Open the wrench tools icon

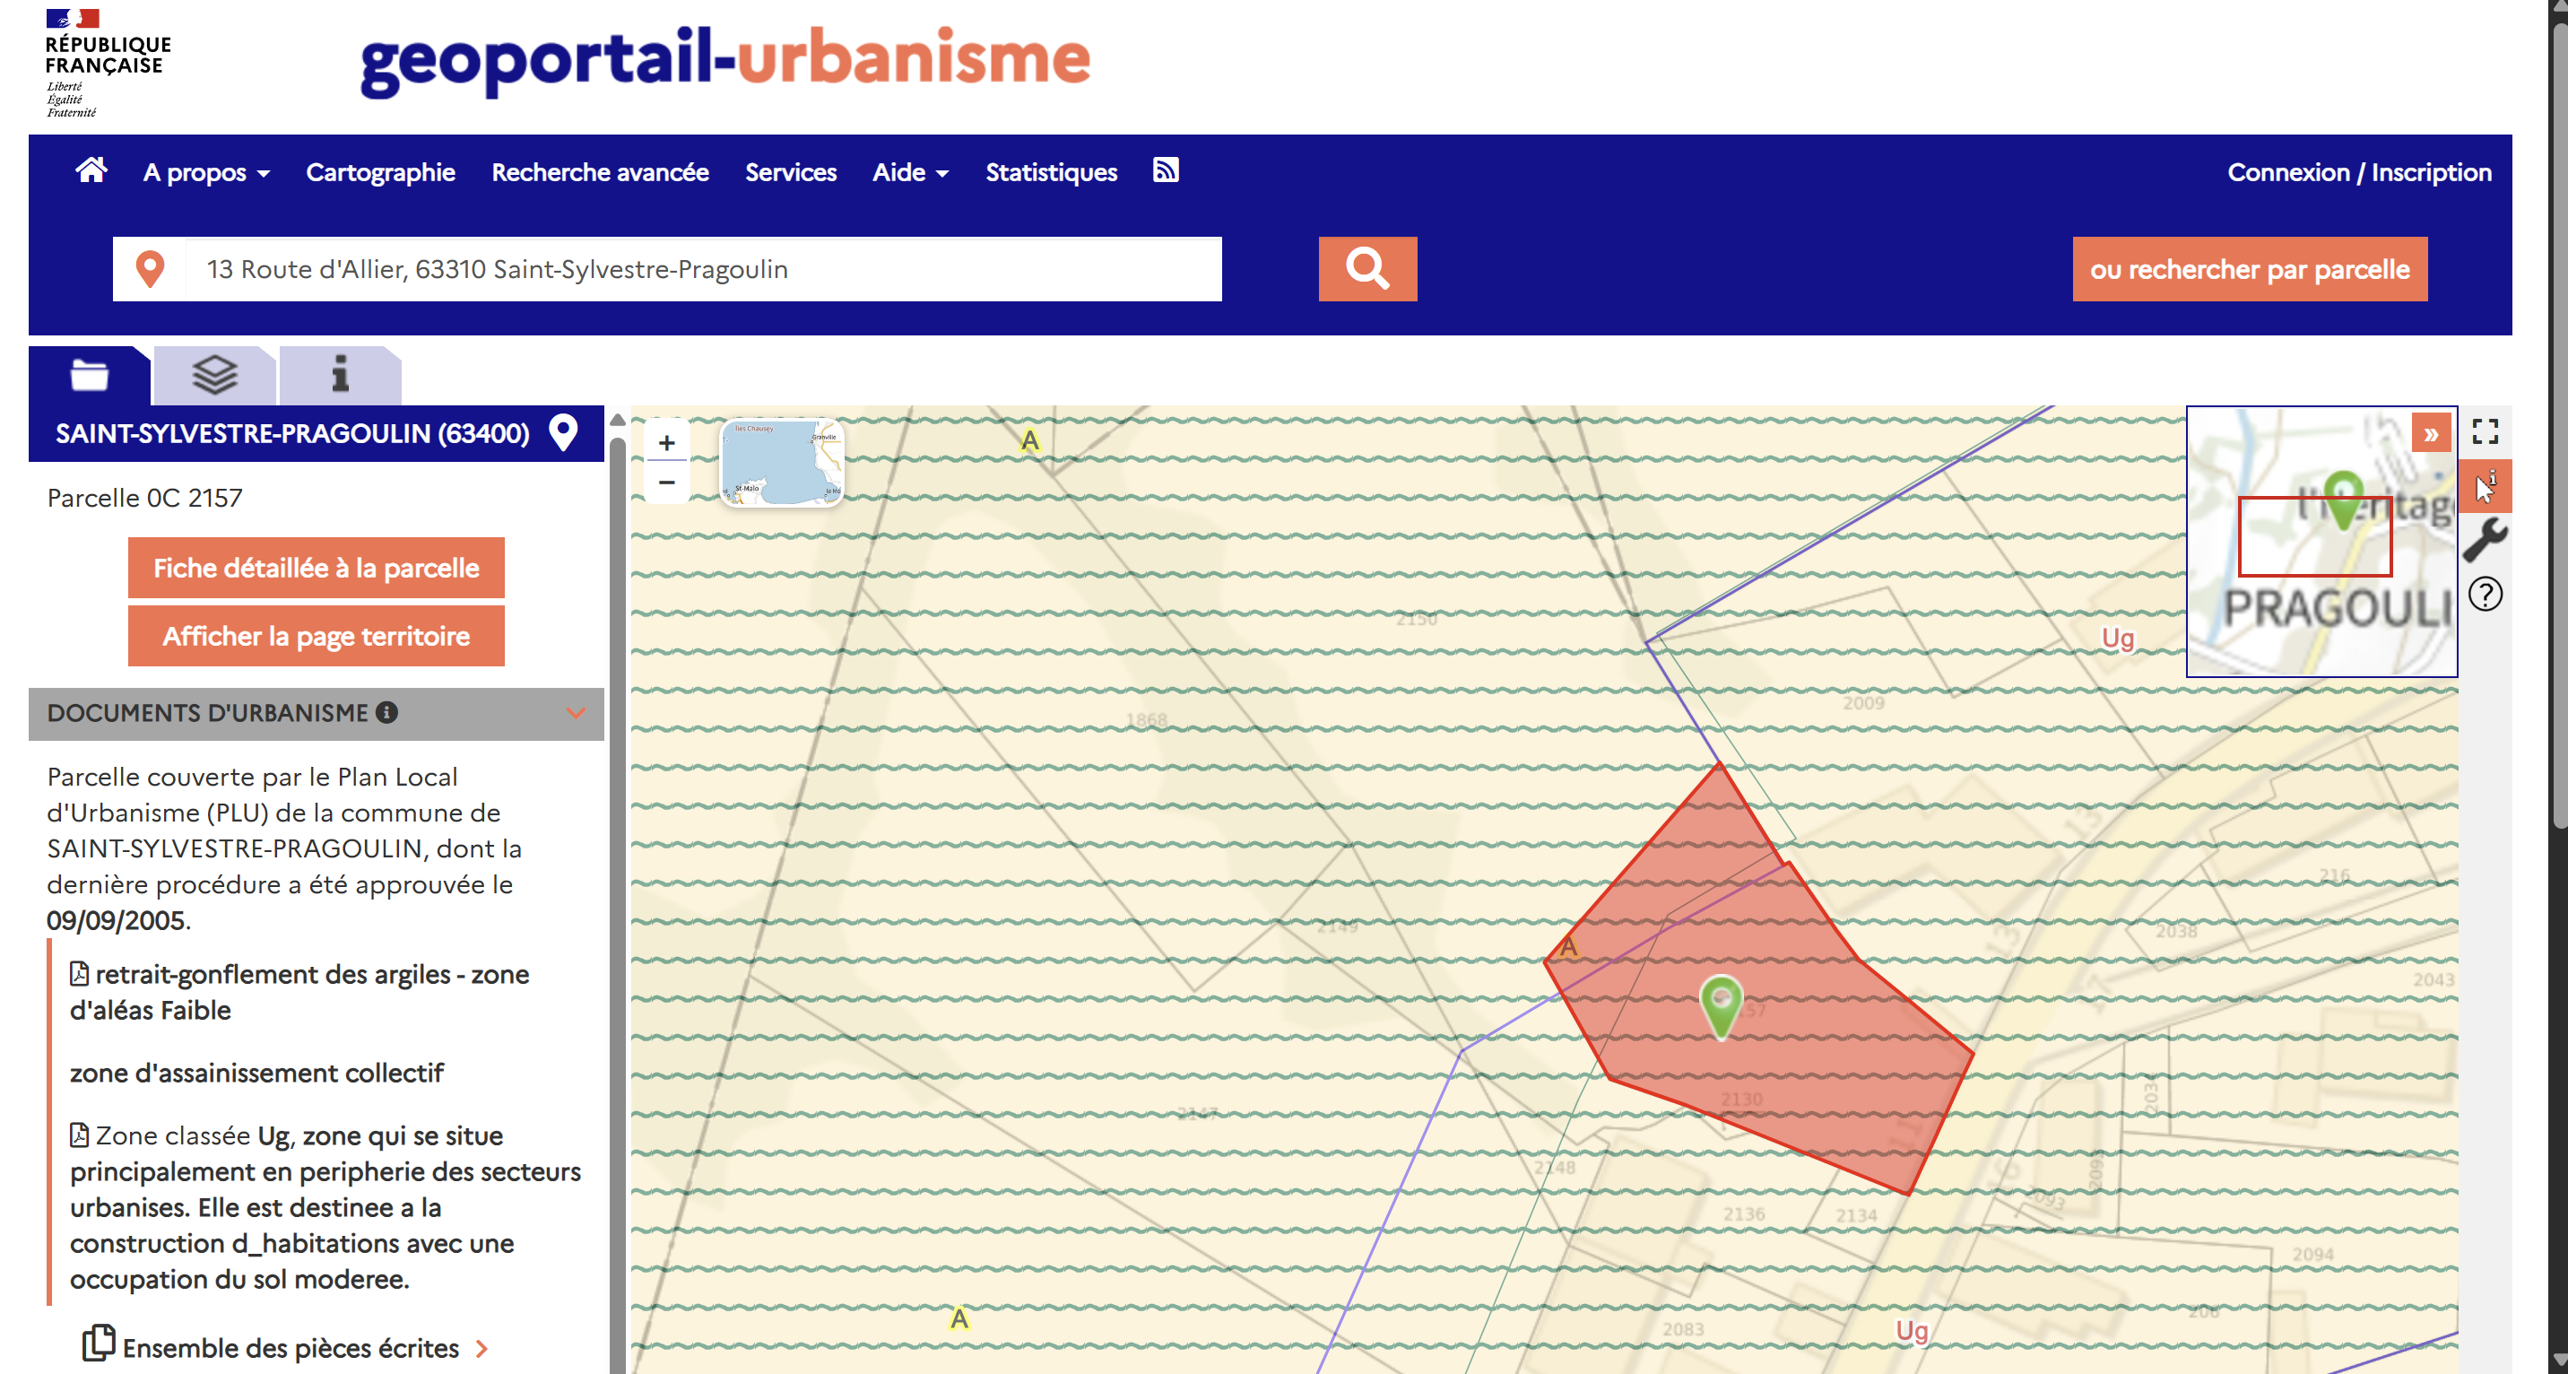pyautogui.click(x=2485, y=539)
